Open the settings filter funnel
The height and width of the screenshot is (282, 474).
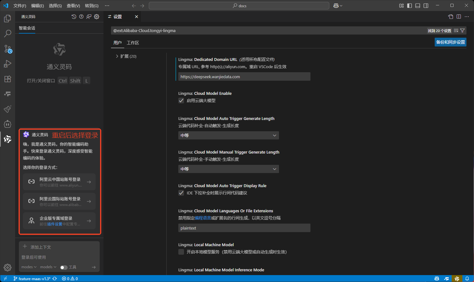pos(462,30)
